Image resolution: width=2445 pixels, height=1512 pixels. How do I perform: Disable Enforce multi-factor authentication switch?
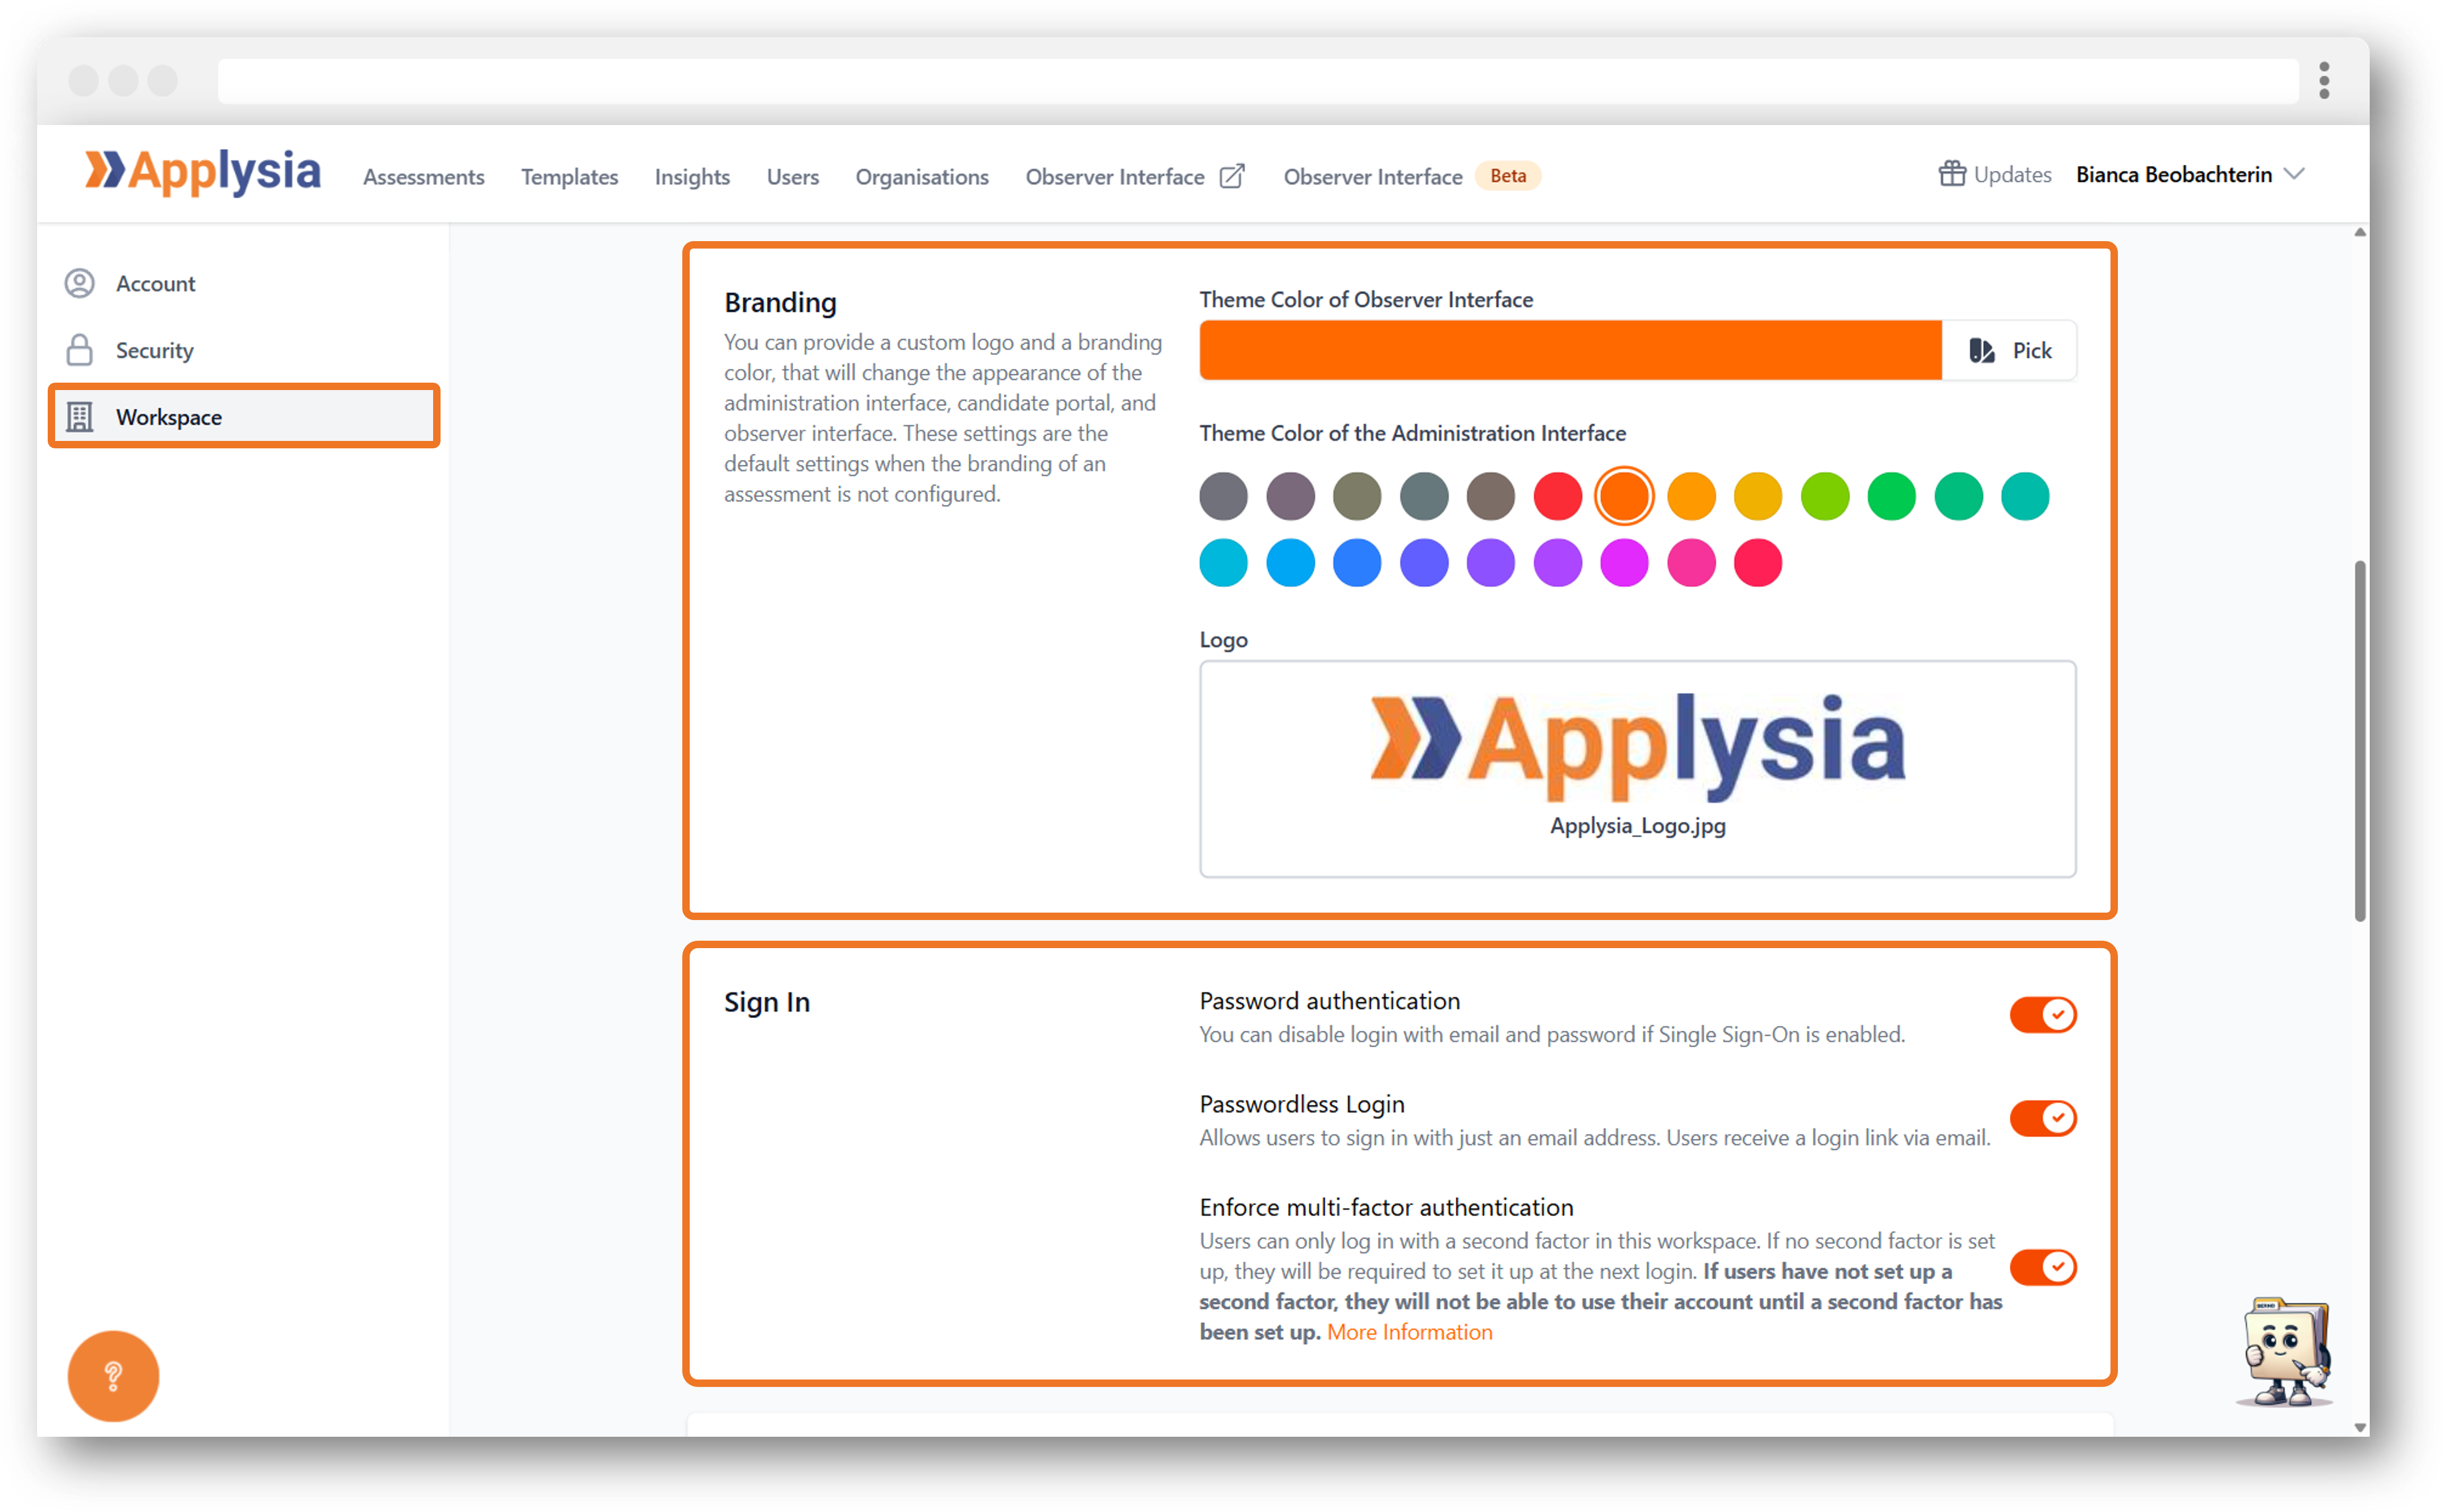click(x=2043, y=1267)
